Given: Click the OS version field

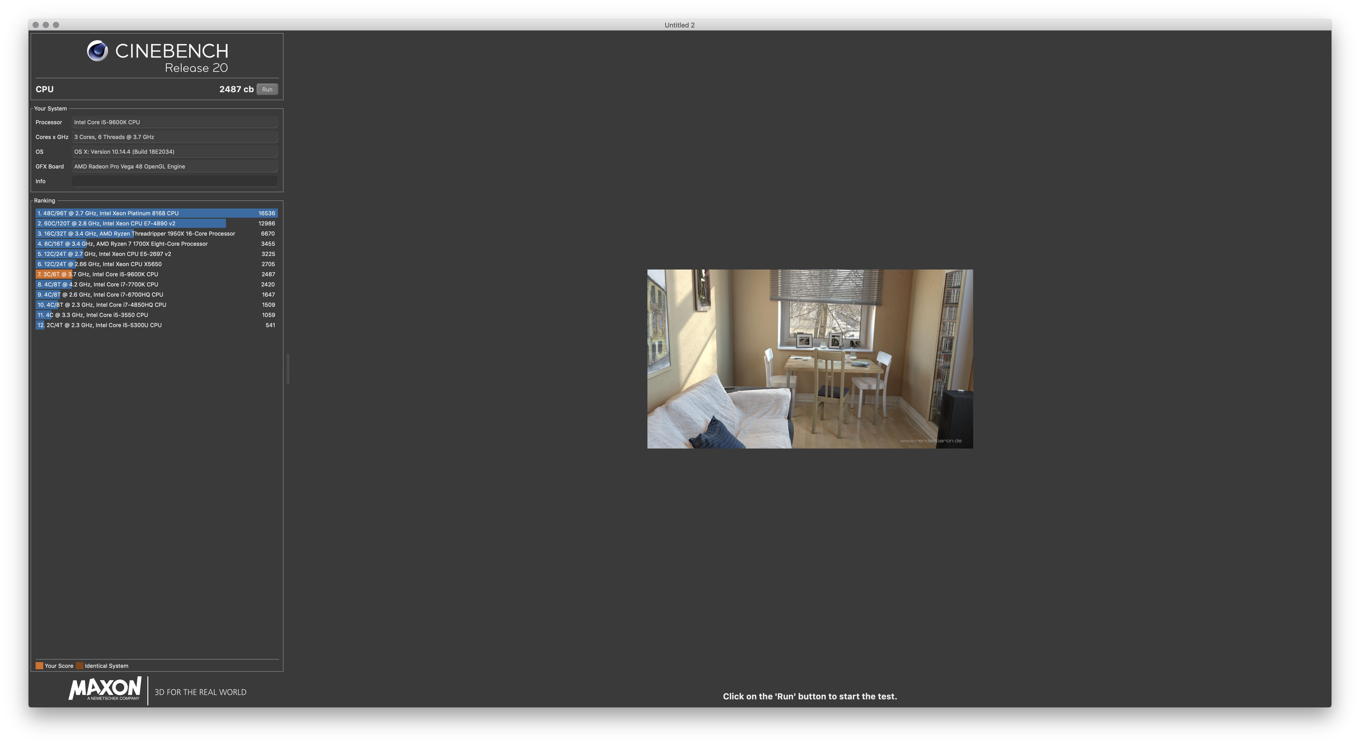Looking at the screenshot, I should point(174,152).
